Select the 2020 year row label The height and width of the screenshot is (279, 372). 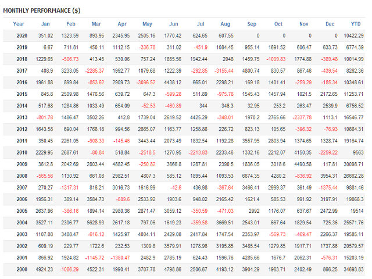(x=22, y=36)
